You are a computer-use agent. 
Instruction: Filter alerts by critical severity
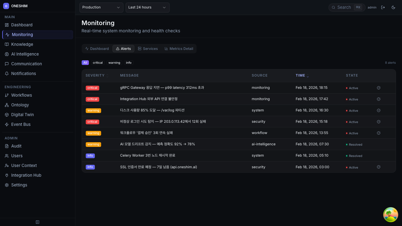tap(98, 63)
